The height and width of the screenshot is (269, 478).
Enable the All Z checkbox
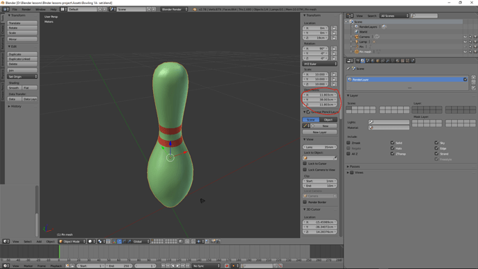tap(348, 153)
